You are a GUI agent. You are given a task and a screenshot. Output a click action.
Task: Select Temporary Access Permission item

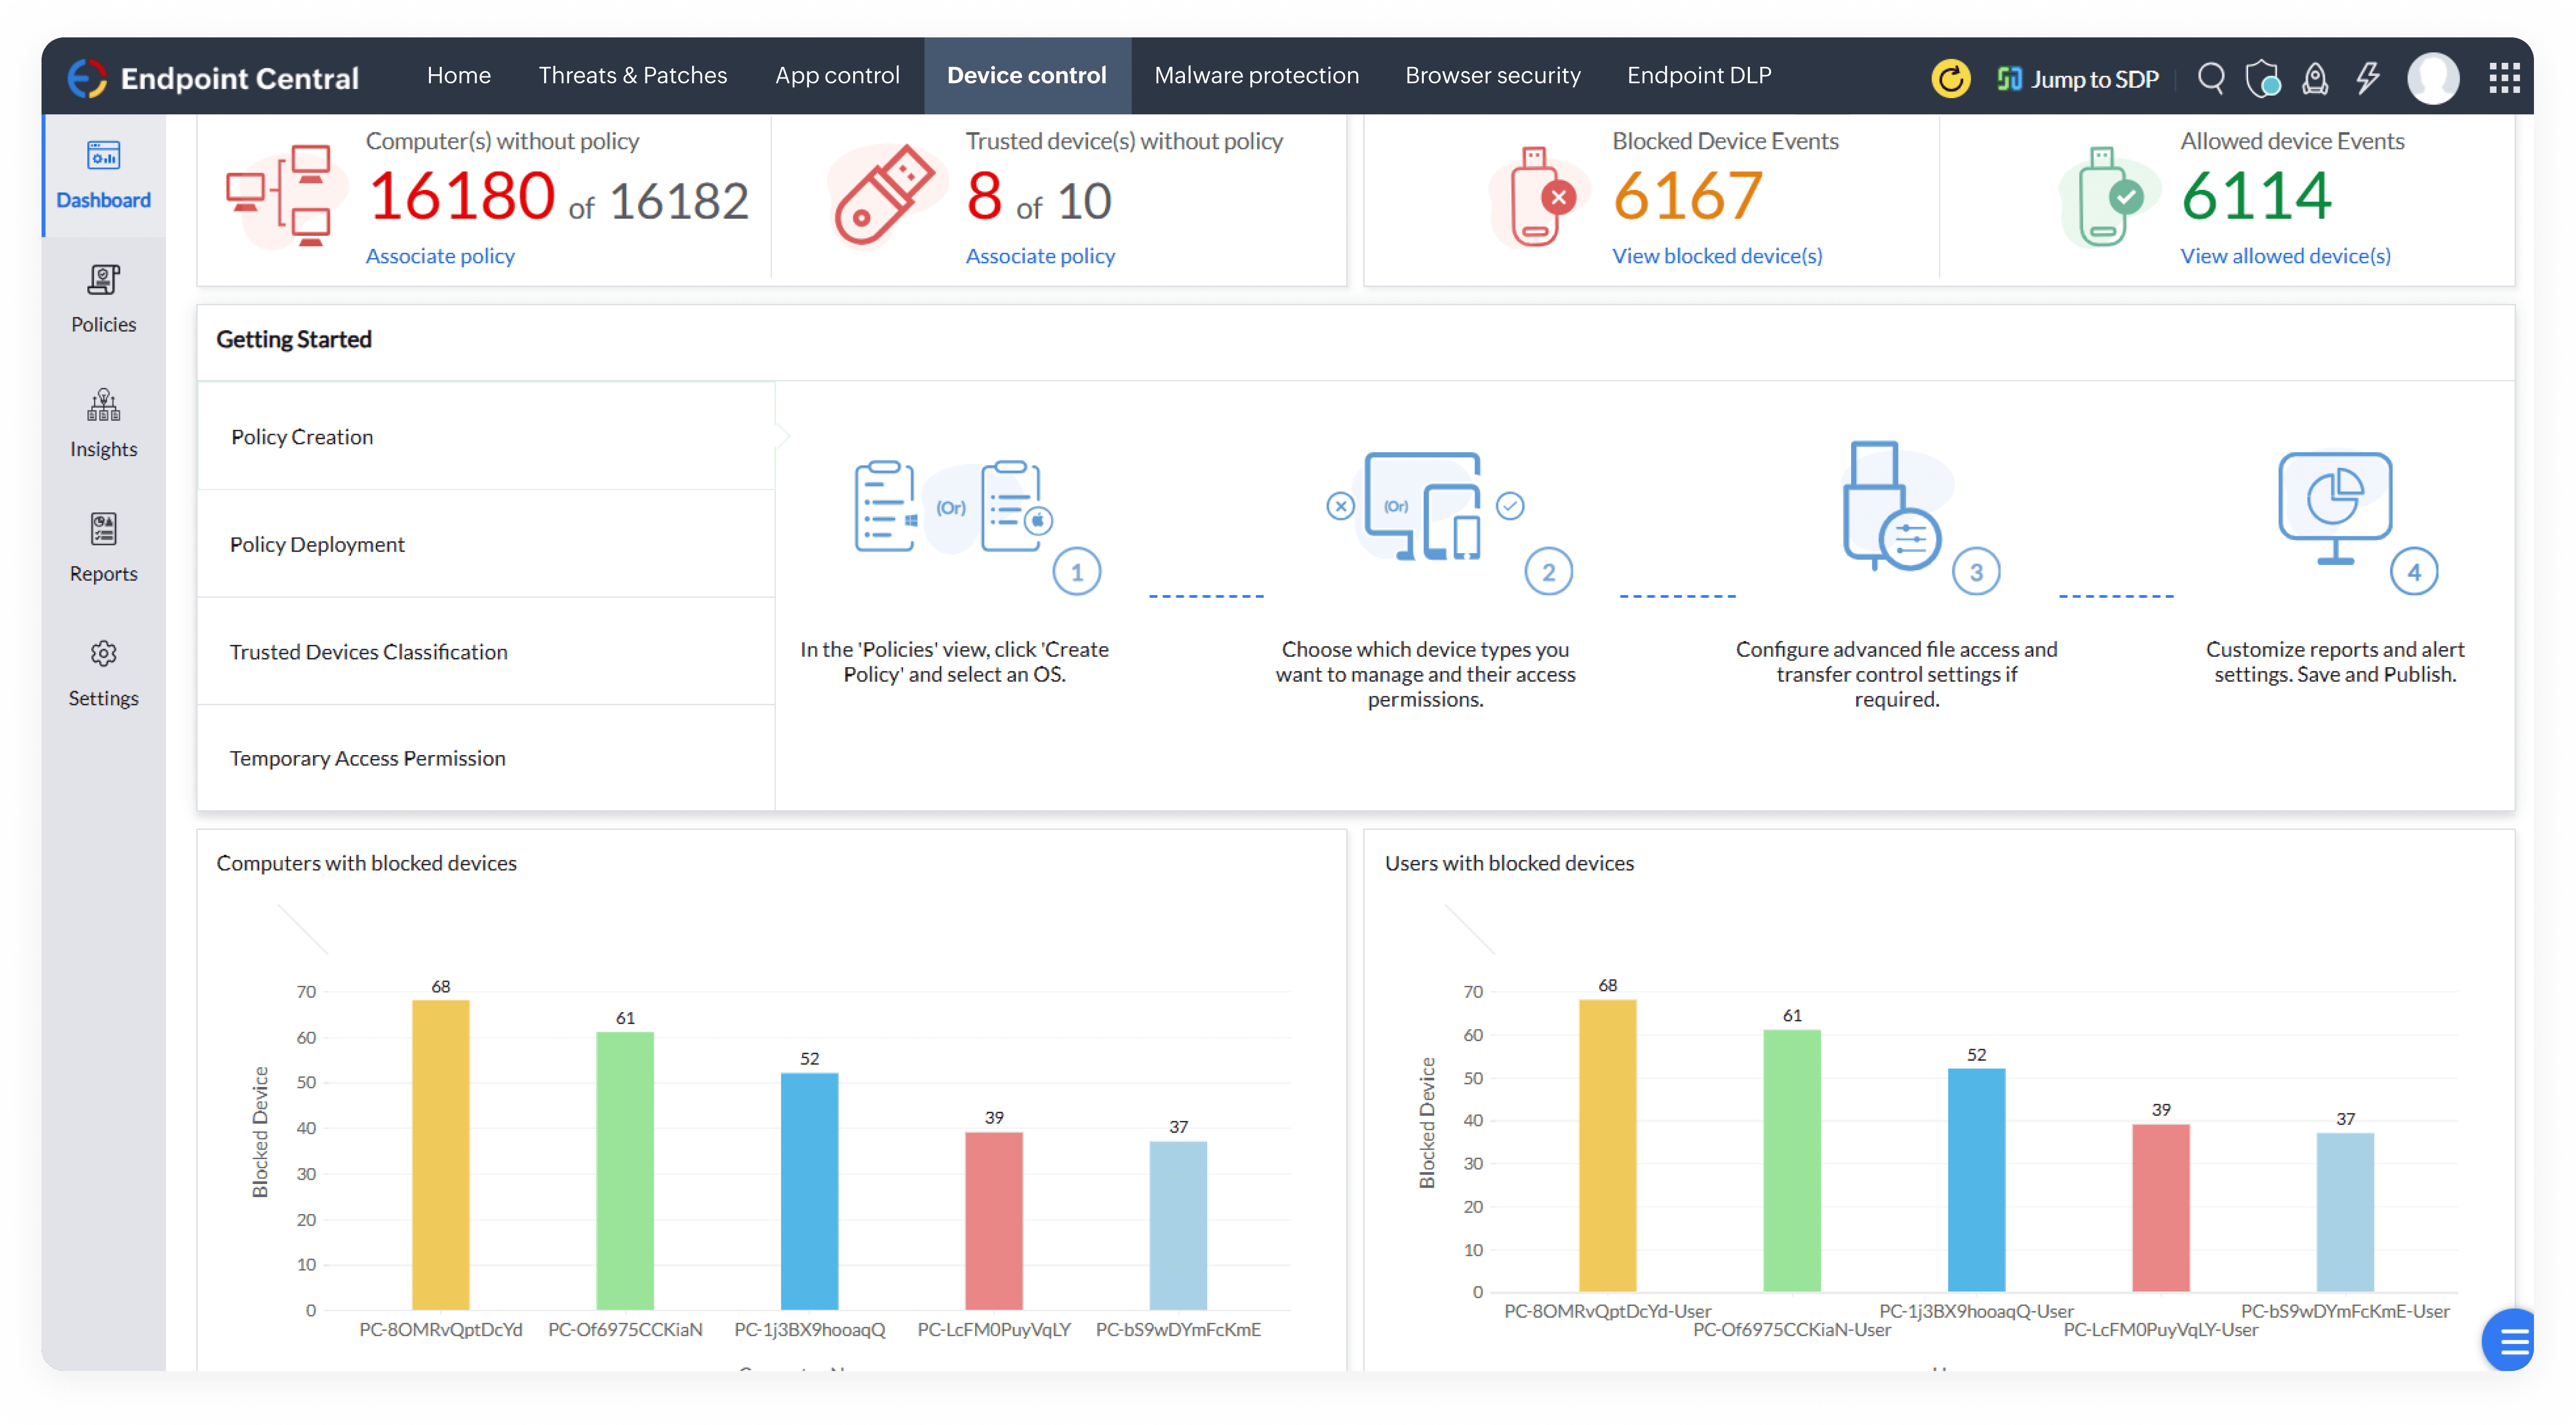[367, 758]
